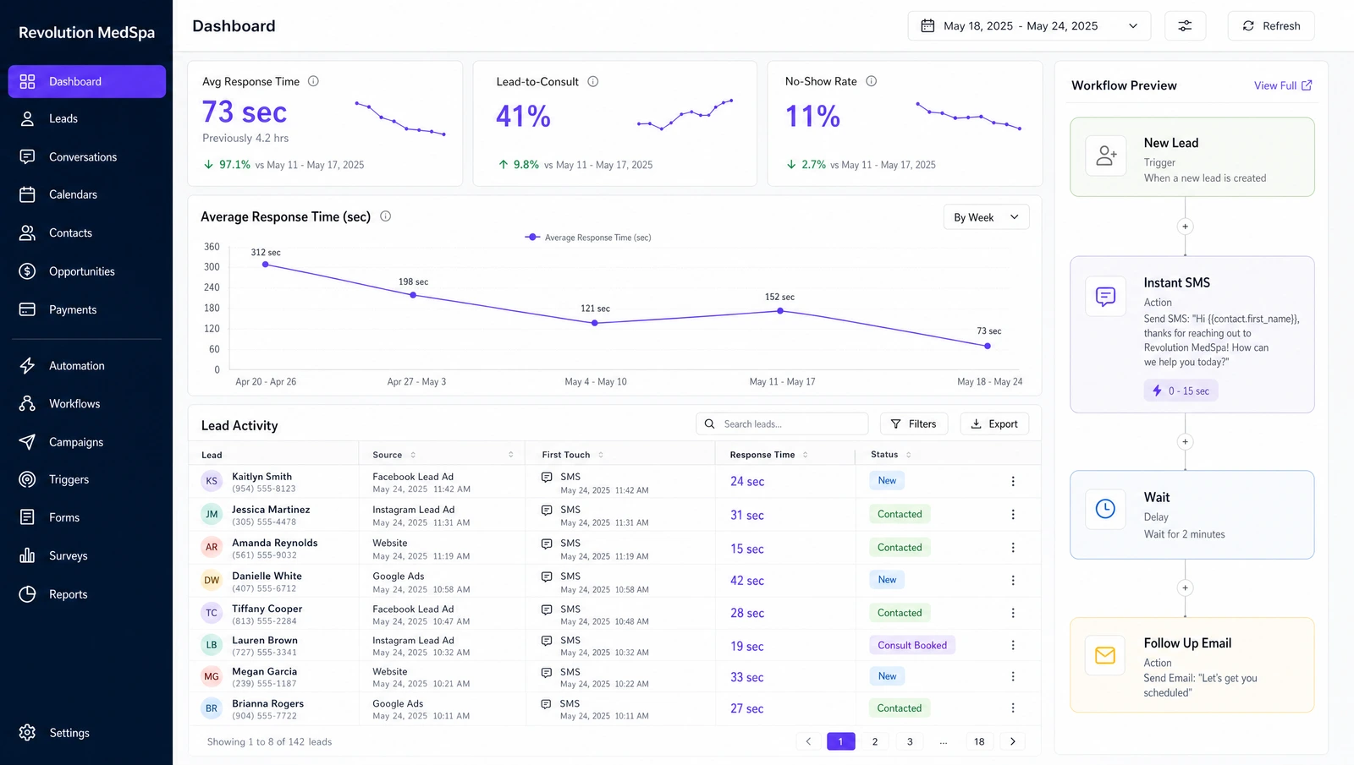Screen dimensions: 1354x765
Task: Click the Export button
Action: [994, 424]
